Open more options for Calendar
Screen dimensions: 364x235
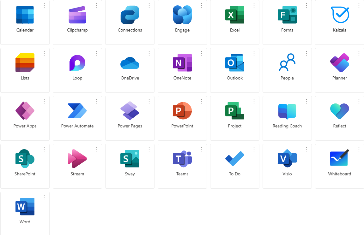(x=44, y=5)
